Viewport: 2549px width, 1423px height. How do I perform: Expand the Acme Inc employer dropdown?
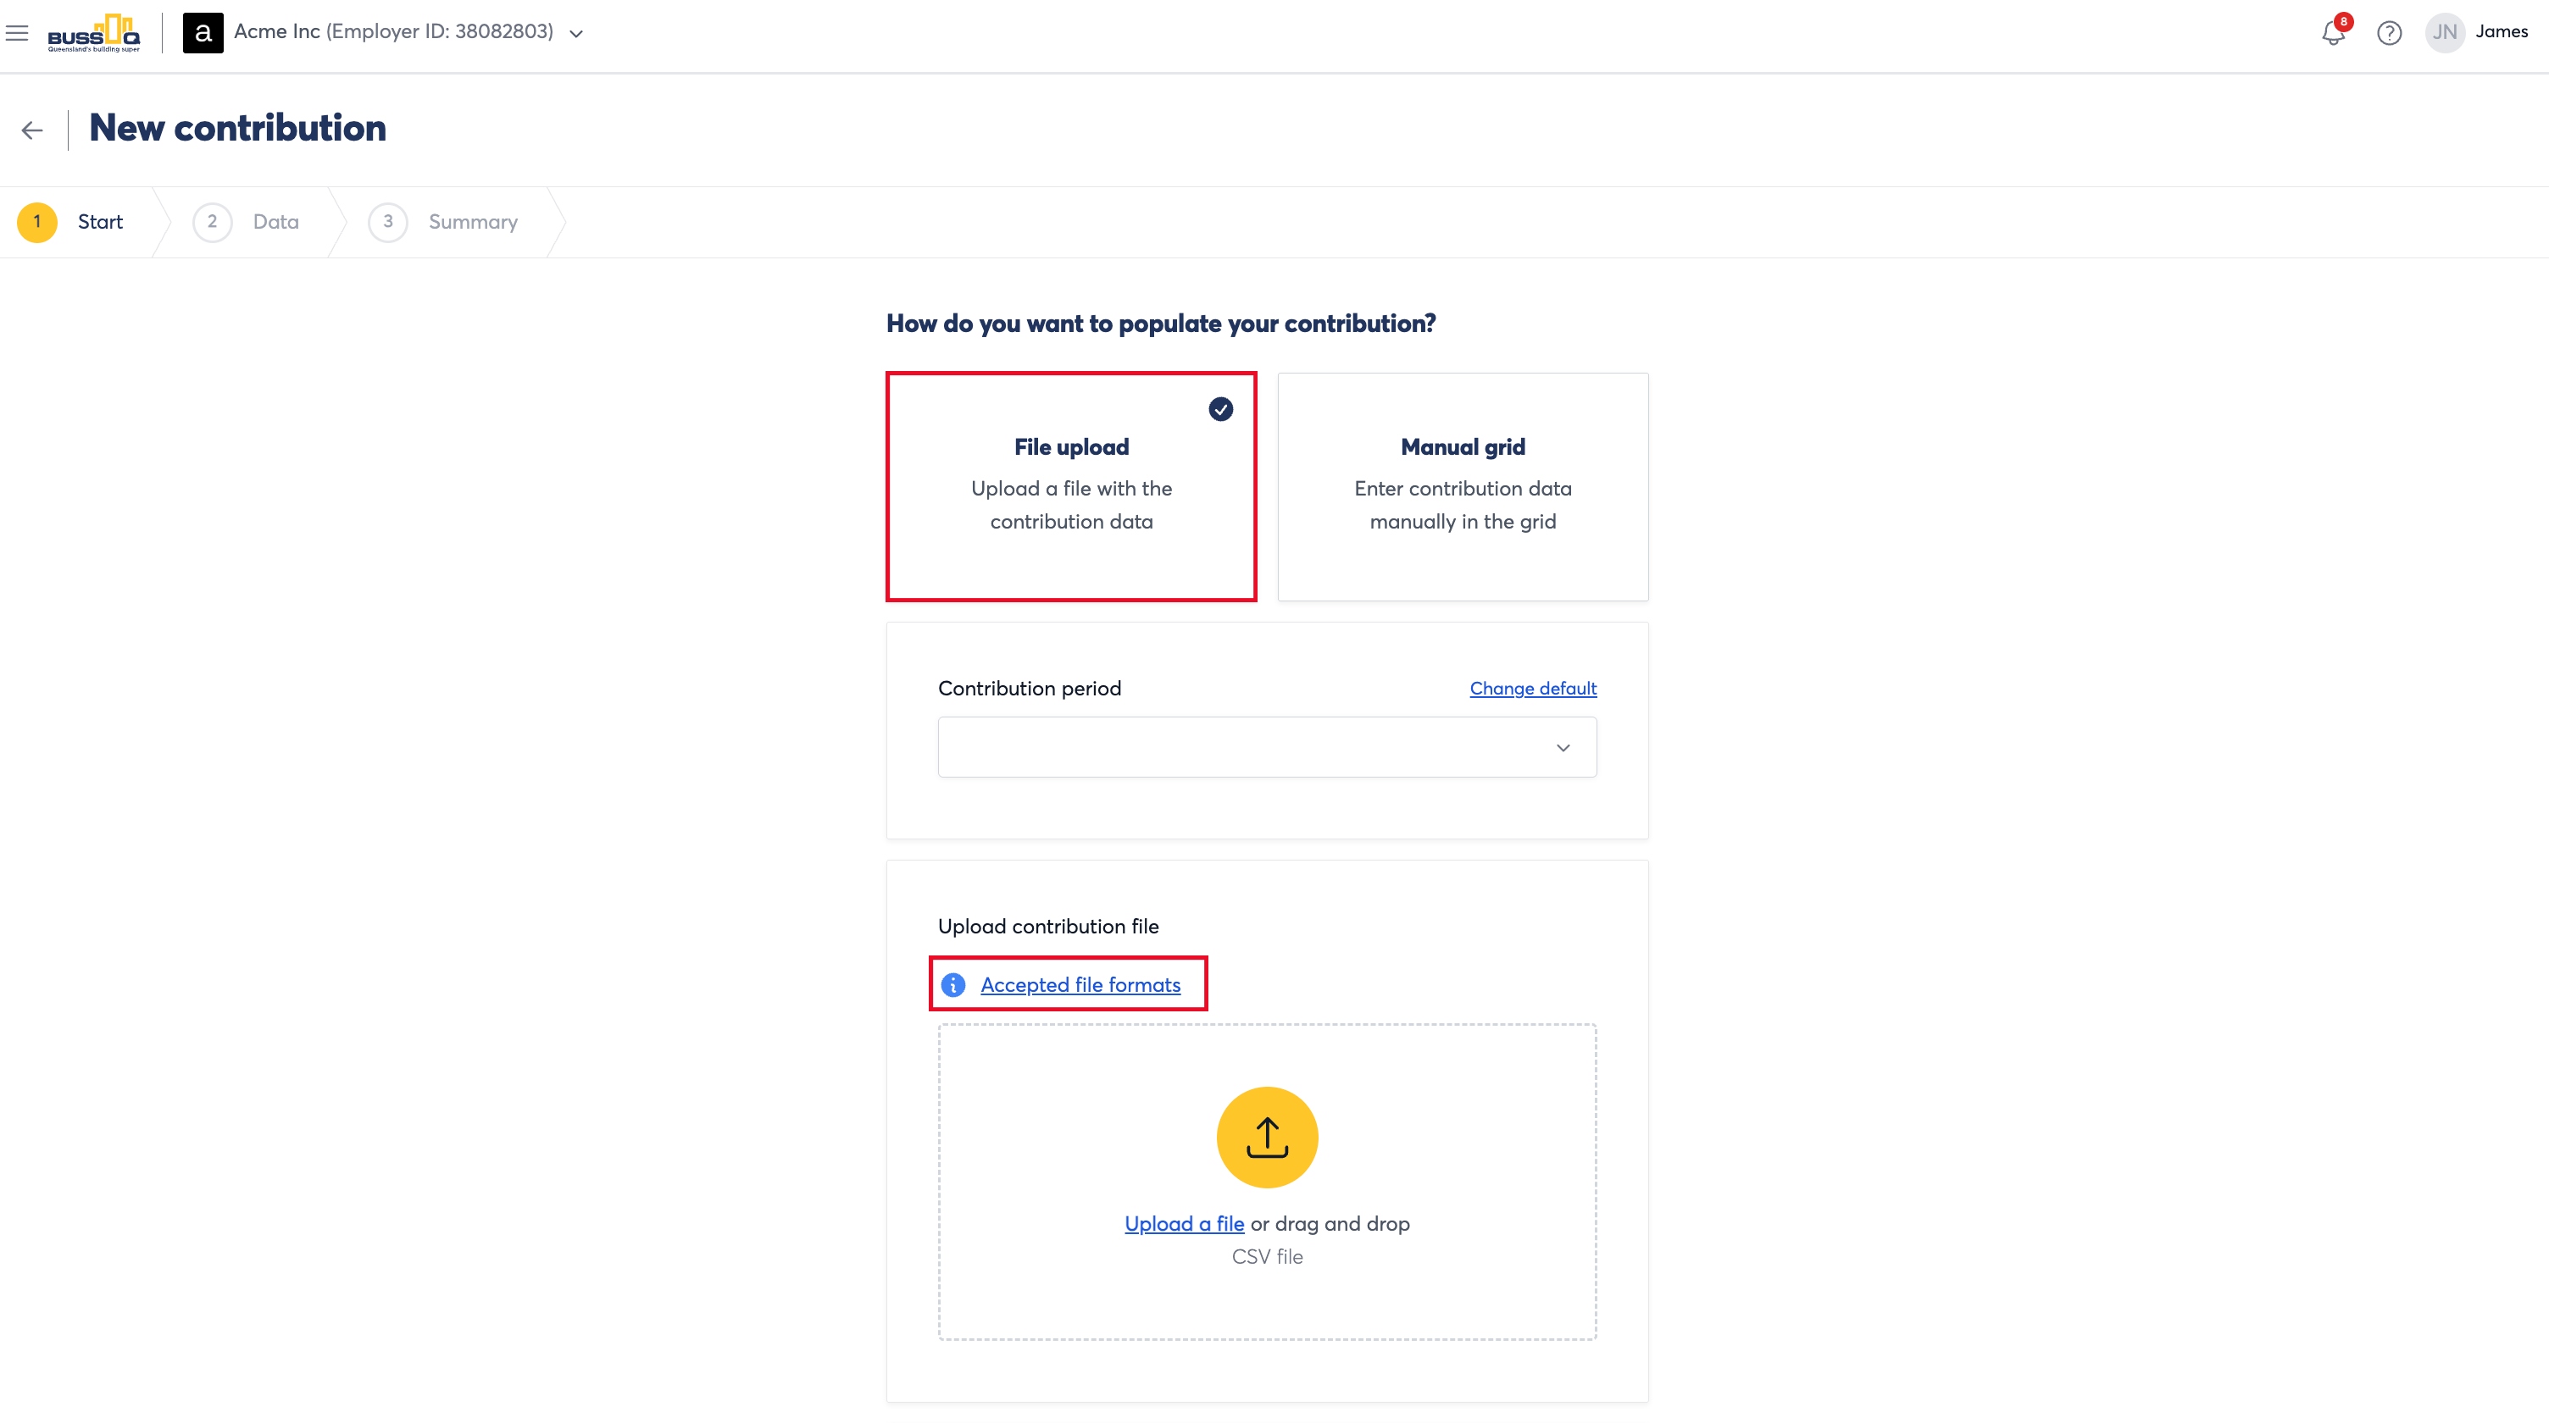(x=576, y=34)
